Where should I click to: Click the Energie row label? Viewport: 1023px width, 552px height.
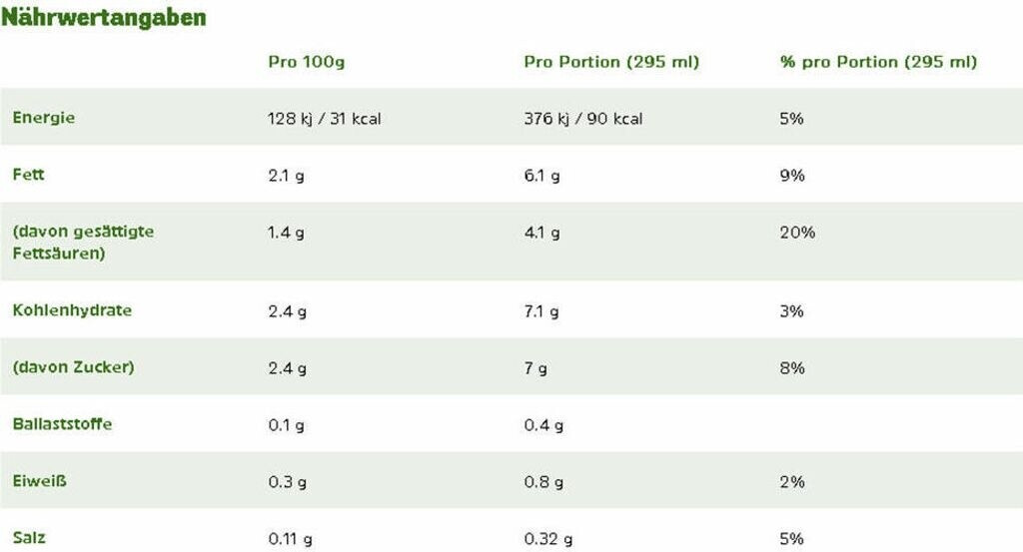click(x=44, y=118)
